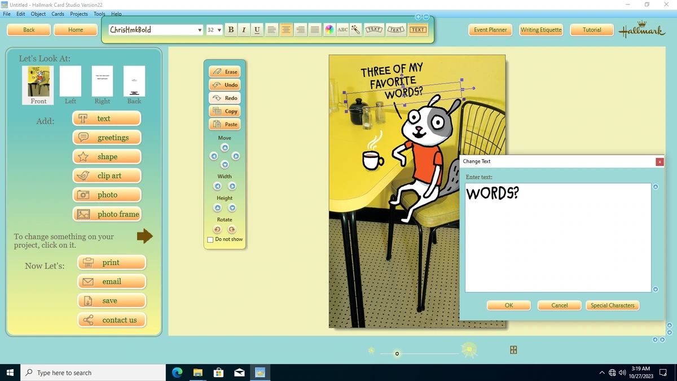
Task: Rotate object clockwise
Action: point(231,229)
